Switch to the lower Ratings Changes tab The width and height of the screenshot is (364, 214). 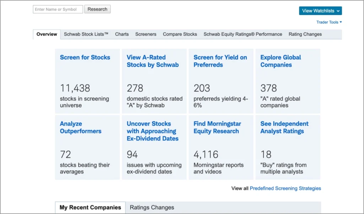click(152, 207)
